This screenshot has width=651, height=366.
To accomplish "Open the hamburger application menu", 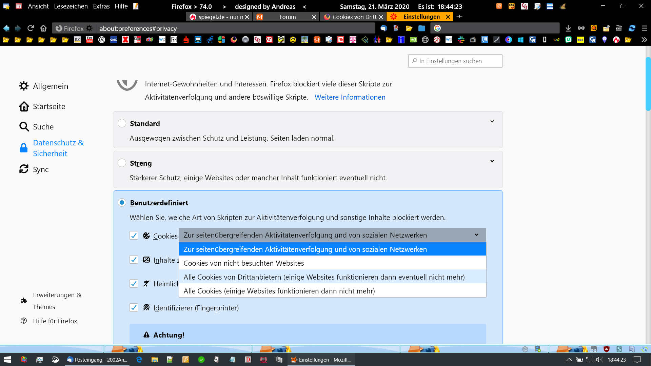I will (x=645, y=28).
